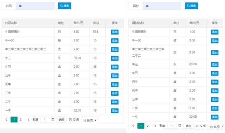Select page 2 in the 药品 table pagination

tap(21, 120)
